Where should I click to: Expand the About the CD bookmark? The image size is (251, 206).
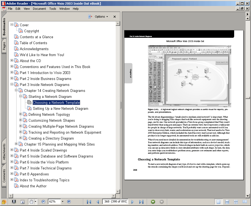[12, 60]
